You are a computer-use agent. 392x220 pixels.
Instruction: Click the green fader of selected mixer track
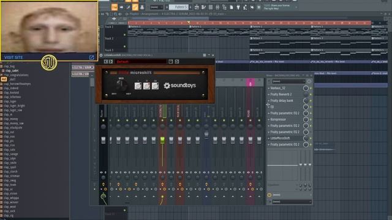pos(162,141)
